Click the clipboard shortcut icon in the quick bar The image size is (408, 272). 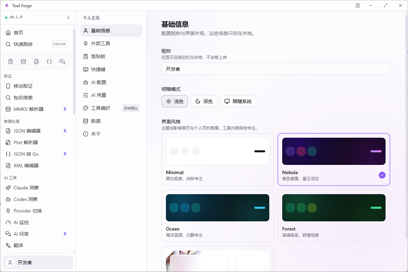11,62
